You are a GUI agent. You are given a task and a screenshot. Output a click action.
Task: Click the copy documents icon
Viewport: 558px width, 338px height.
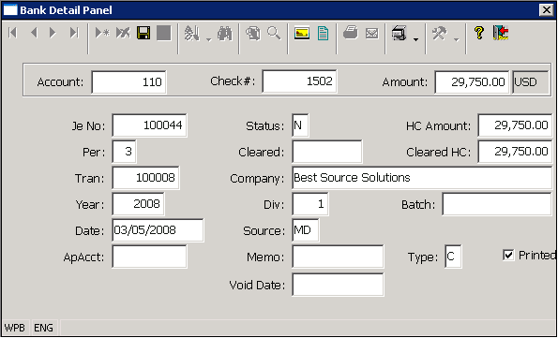253,34
